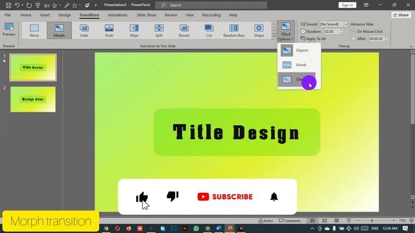Start Slide Show from status bar icon
Screen dimensions: 415x233
(349, 221)
